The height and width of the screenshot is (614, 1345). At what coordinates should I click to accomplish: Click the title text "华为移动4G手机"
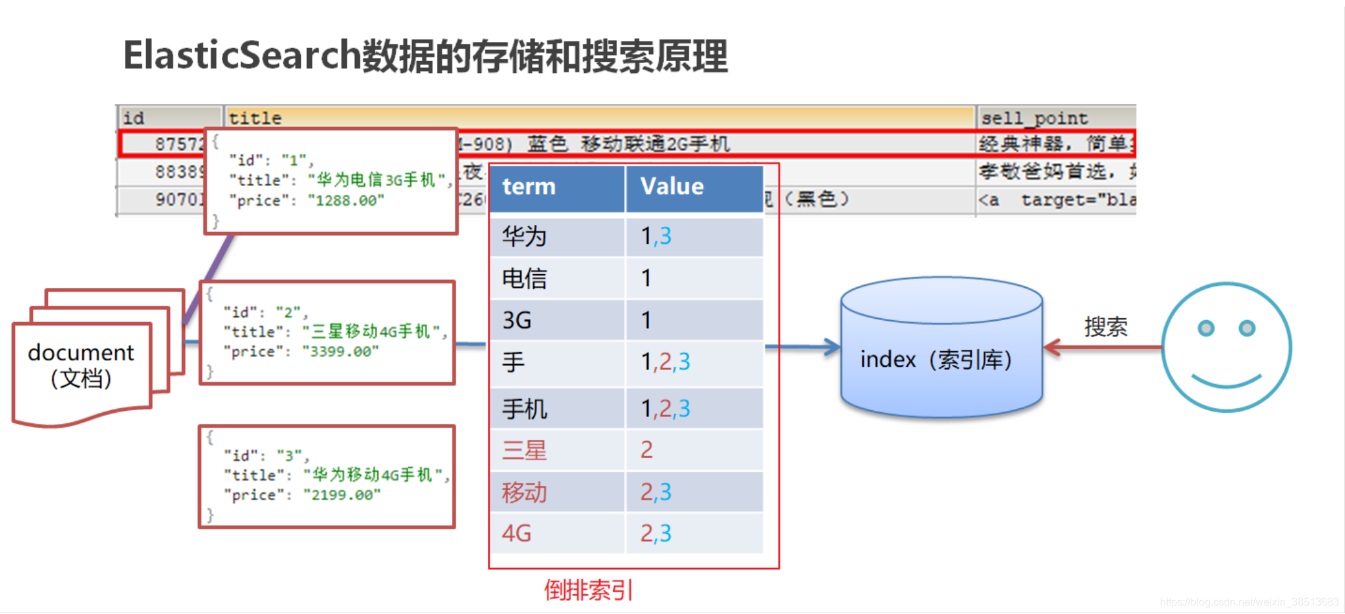tap(373, 475)
